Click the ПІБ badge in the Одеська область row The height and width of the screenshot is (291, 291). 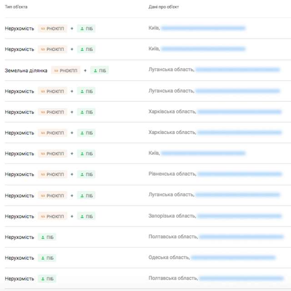pyautogui.click(x=47, y=258)
